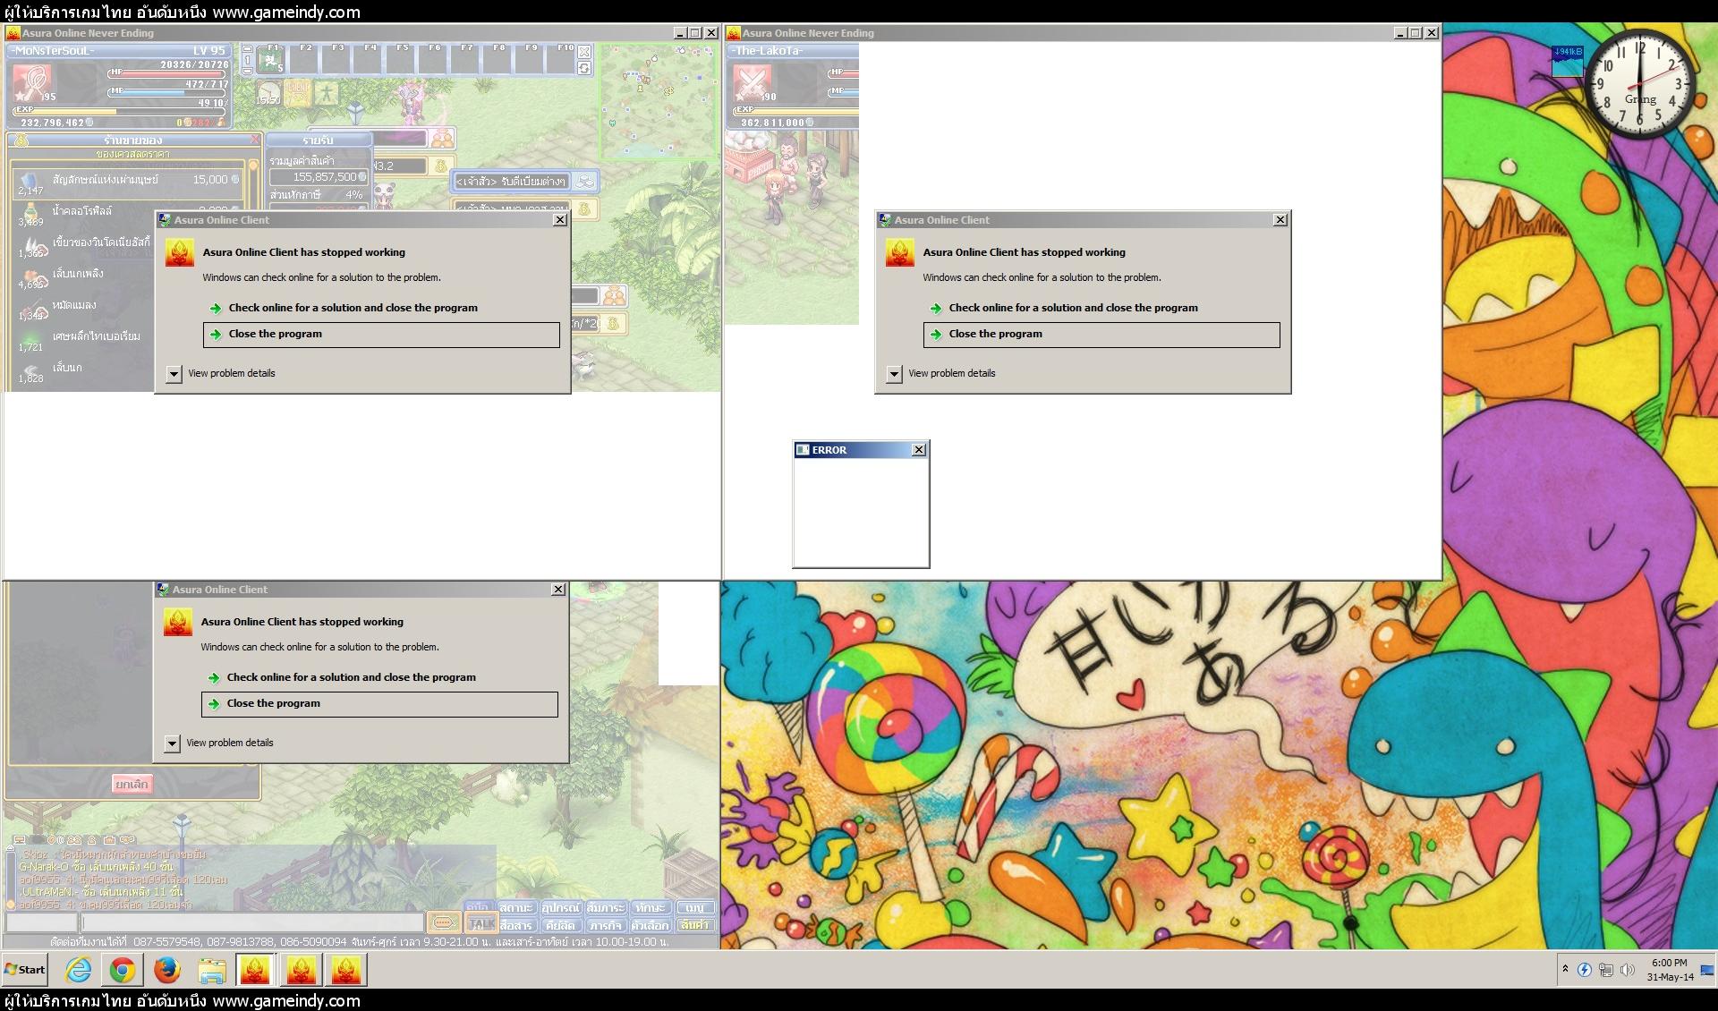Viewport: 1718px width, 1011px height.
Task: Launch Internet Explorer from the taskbar
Action: point(78,970)
